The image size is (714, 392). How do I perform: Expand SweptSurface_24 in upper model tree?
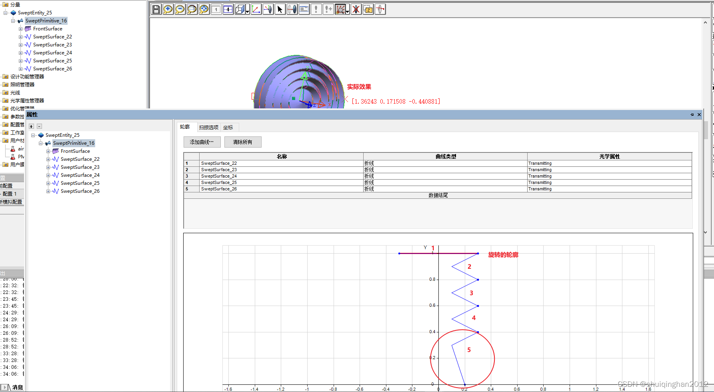(21, 53)
